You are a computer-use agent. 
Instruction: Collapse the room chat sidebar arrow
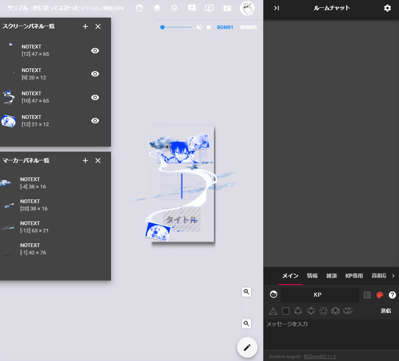(277, 8)
